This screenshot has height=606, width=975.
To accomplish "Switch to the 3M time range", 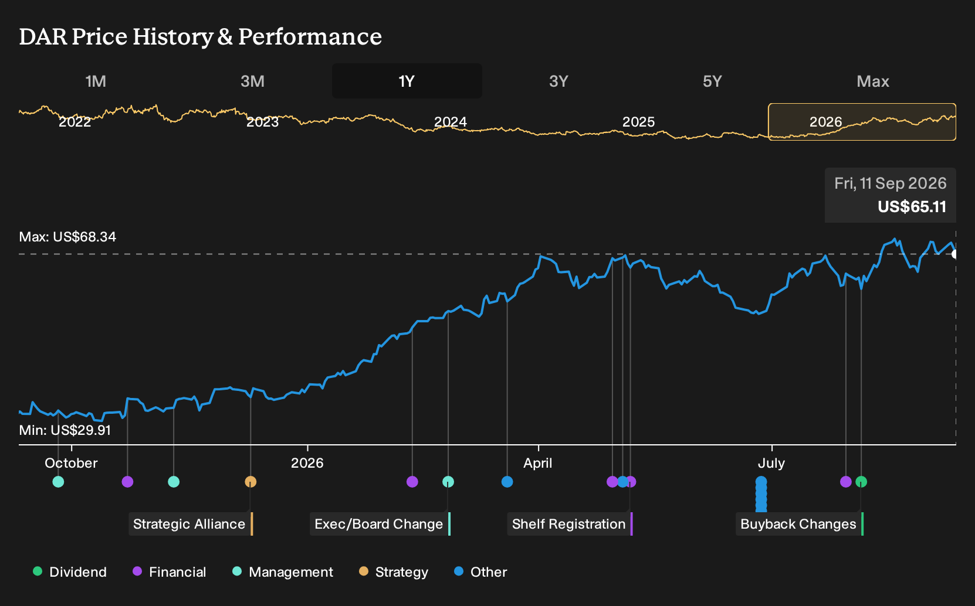I will 252,81.
